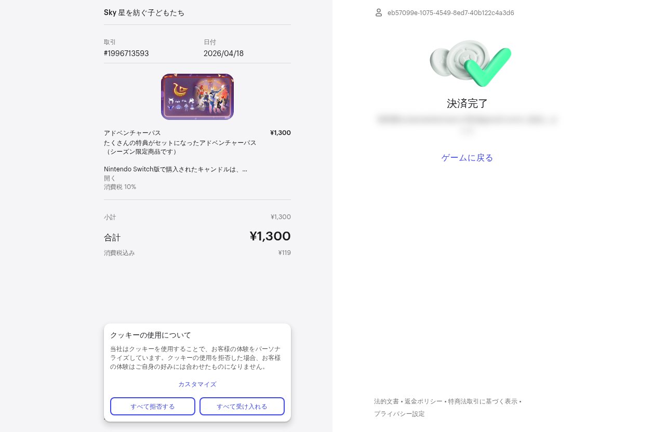Click the user account icon
Screen dimensions: 665x432
click(379, 12)
